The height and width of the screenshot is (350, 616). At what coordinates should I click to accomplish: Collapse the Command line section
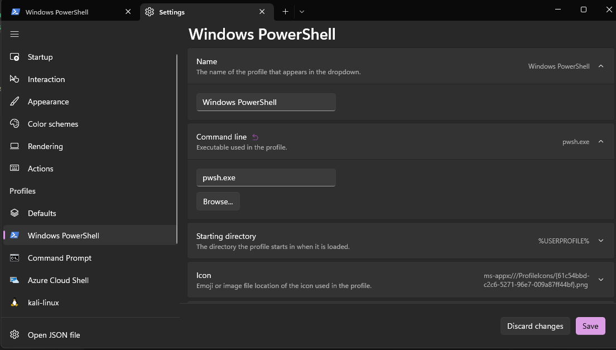click(x=601, y=141)
